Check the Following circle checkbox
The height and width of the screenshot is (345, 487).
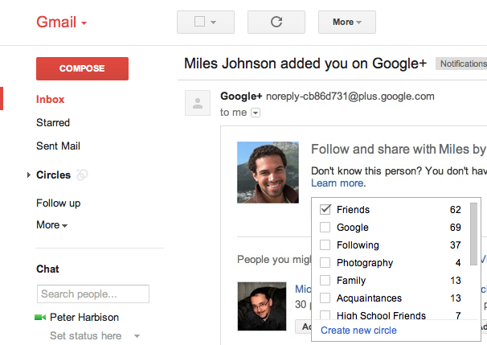pyautogui.click(x=325, y=245)
